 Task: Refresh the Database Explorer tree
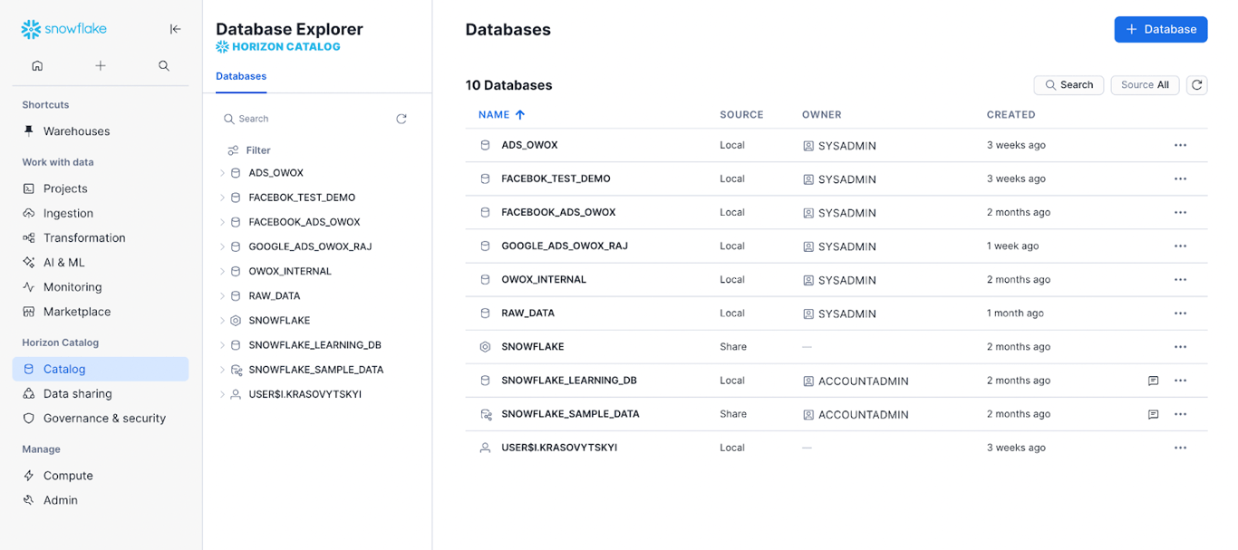[x=401, y=119]
